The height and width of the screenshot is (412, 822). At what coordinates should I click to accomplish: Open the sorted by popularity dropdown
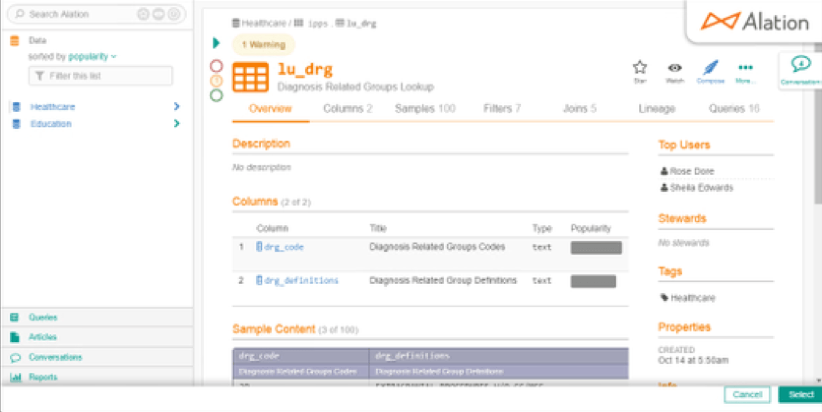coord(92,57)
